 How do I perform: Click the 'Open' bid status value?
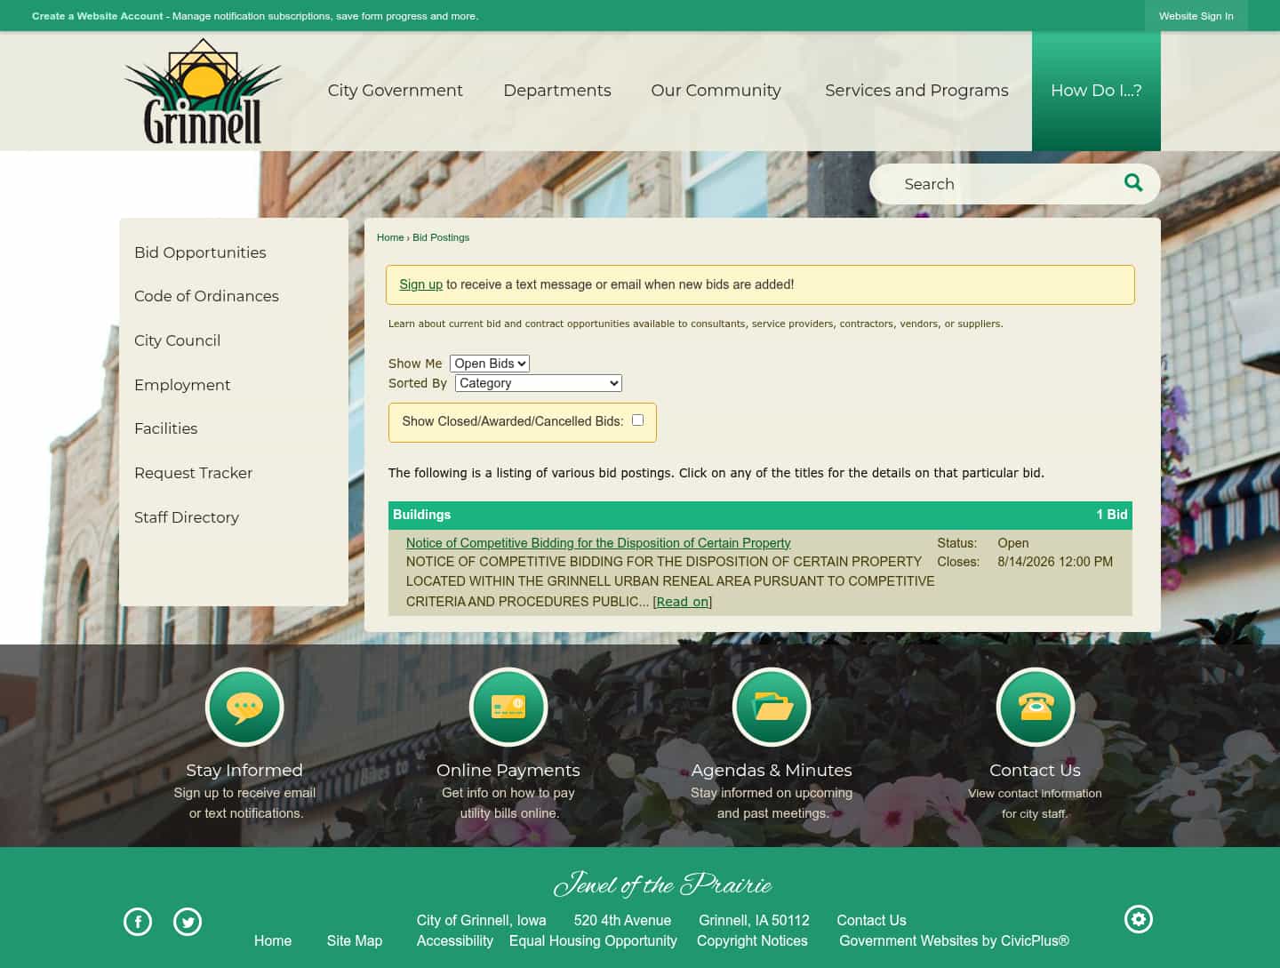1013,543
